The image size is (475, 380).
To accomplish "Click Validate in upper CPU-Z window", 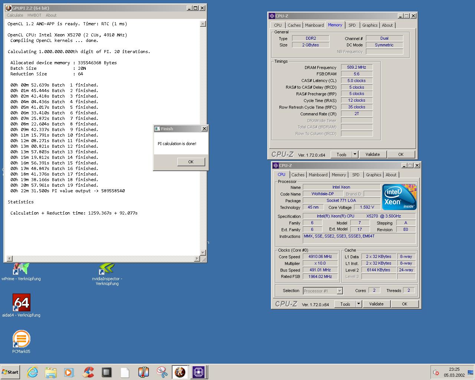I will pyautogui.click(x=373, y=154).
